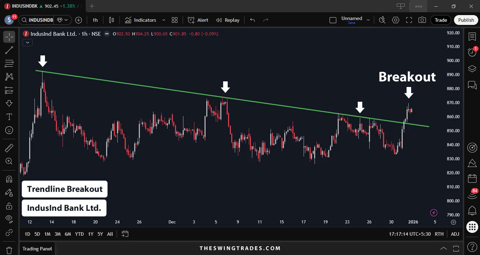
Task: Open the Trading Panel tab
Action: pyautogui.click(x=37, y=249)
